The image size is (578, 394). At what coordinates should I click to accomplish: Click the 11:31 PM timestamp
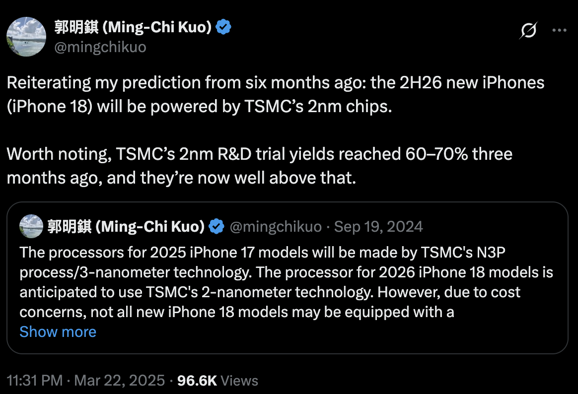click(35, 381)
